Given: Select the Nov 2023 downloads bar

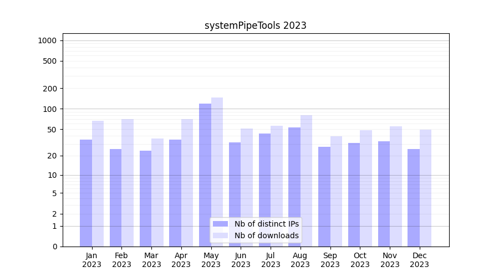Looking at the screenshot, I should 396,186.
